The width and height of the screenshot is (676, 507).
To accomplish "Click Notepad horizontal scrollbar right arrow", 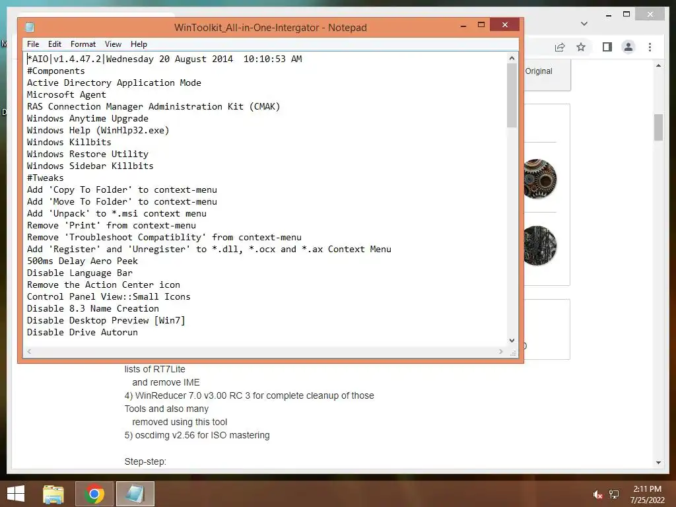I will coord(500,351).
